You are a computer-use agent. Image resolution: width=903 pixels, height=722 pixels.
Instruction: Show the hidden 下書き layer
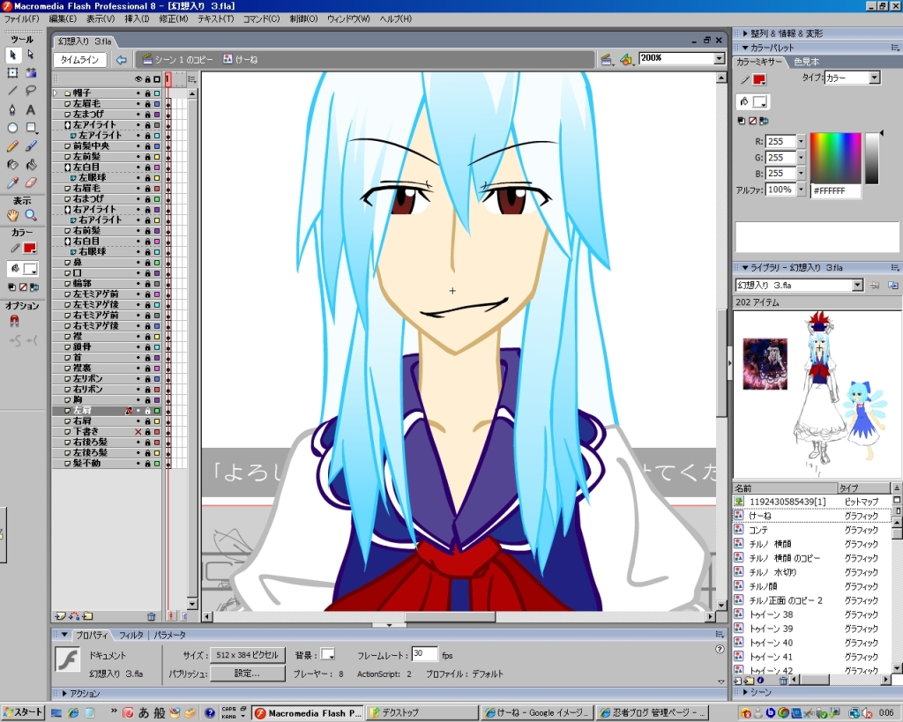(x=138, y=432)
